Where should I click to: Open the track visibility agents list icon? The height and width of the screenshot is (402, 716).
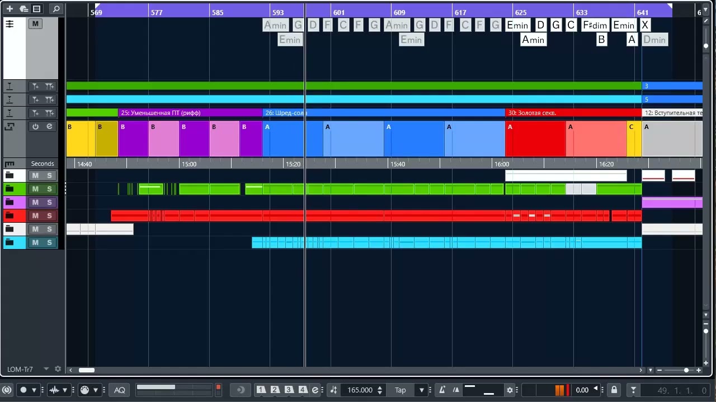[36, 8]
